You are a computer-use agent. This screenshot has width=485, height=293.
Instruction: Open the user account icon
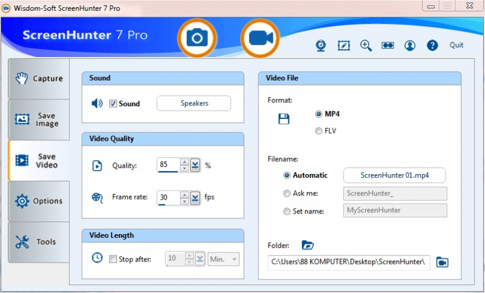410,45
